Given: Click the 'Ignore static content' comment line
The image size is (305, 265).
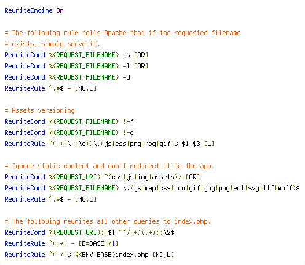Looking at the screenshot, I should 109,166.
